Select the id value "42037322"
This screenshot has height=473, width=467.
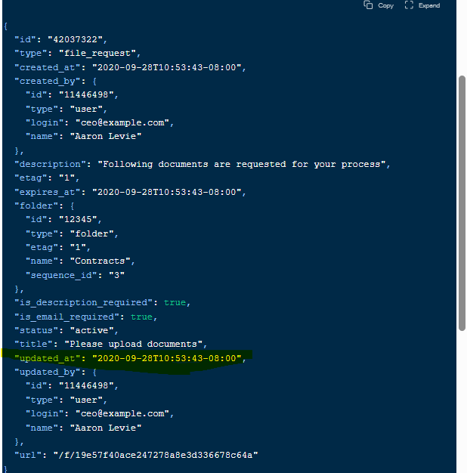[75, 39]
